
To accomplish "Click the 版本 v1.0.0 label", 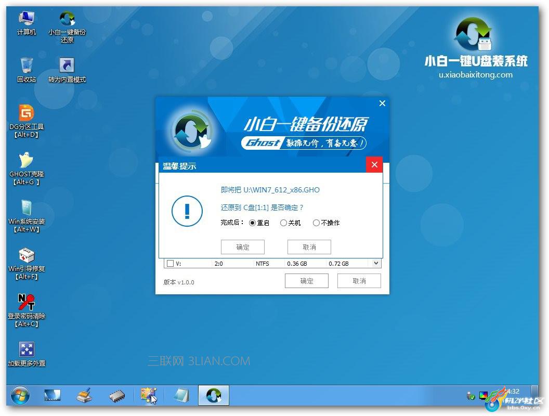I will tap(178, 282).
